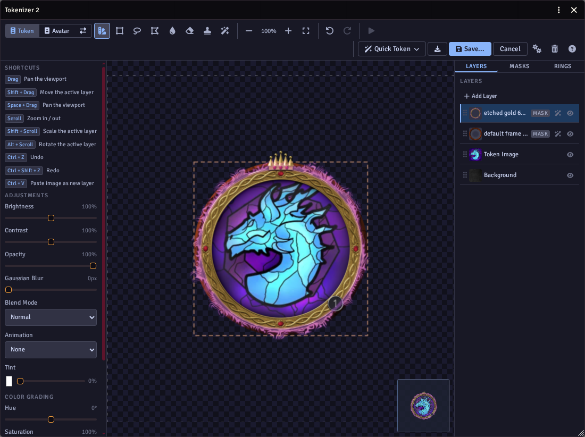Click the MASK badge on etched gold layer

[x=540, y=113]
